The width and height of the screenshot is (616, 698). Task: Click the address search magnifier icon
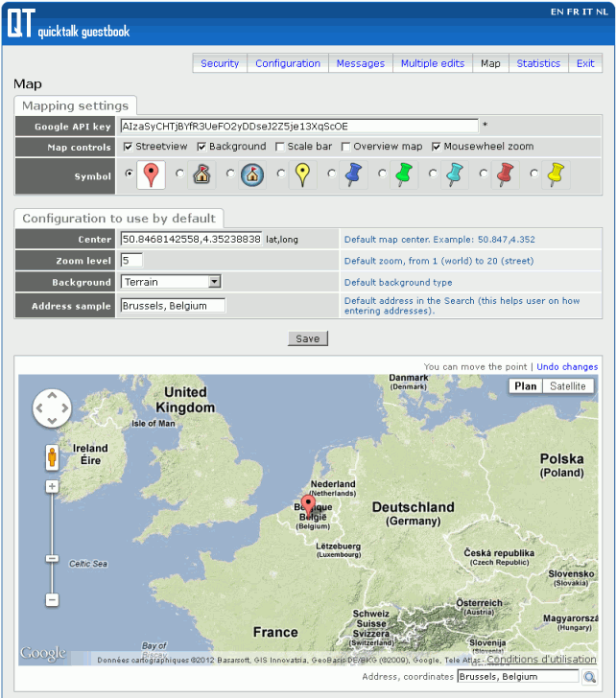point(589,677)
